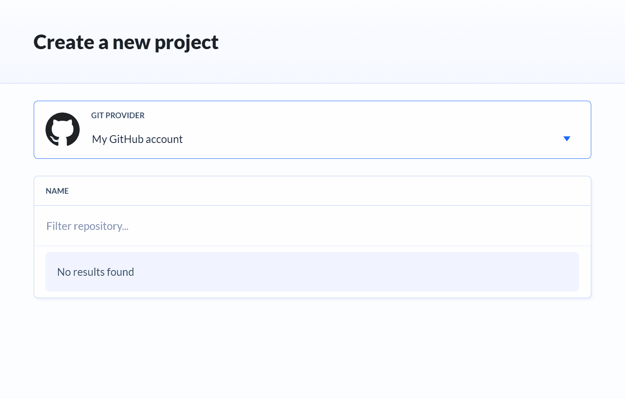Click the GIT PROVIDER label

click(x=117, y=115)
